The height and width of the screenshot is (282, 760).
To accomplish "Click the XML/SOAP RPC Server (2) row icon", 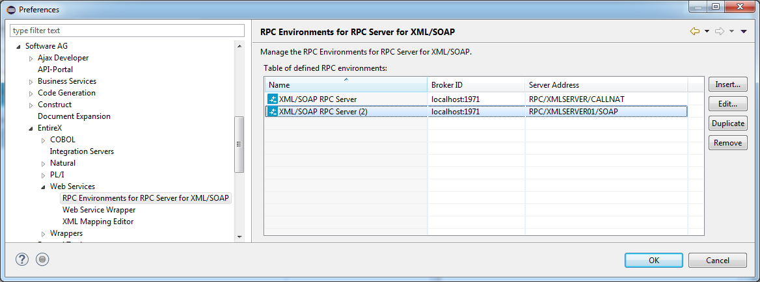I will 273,112.
